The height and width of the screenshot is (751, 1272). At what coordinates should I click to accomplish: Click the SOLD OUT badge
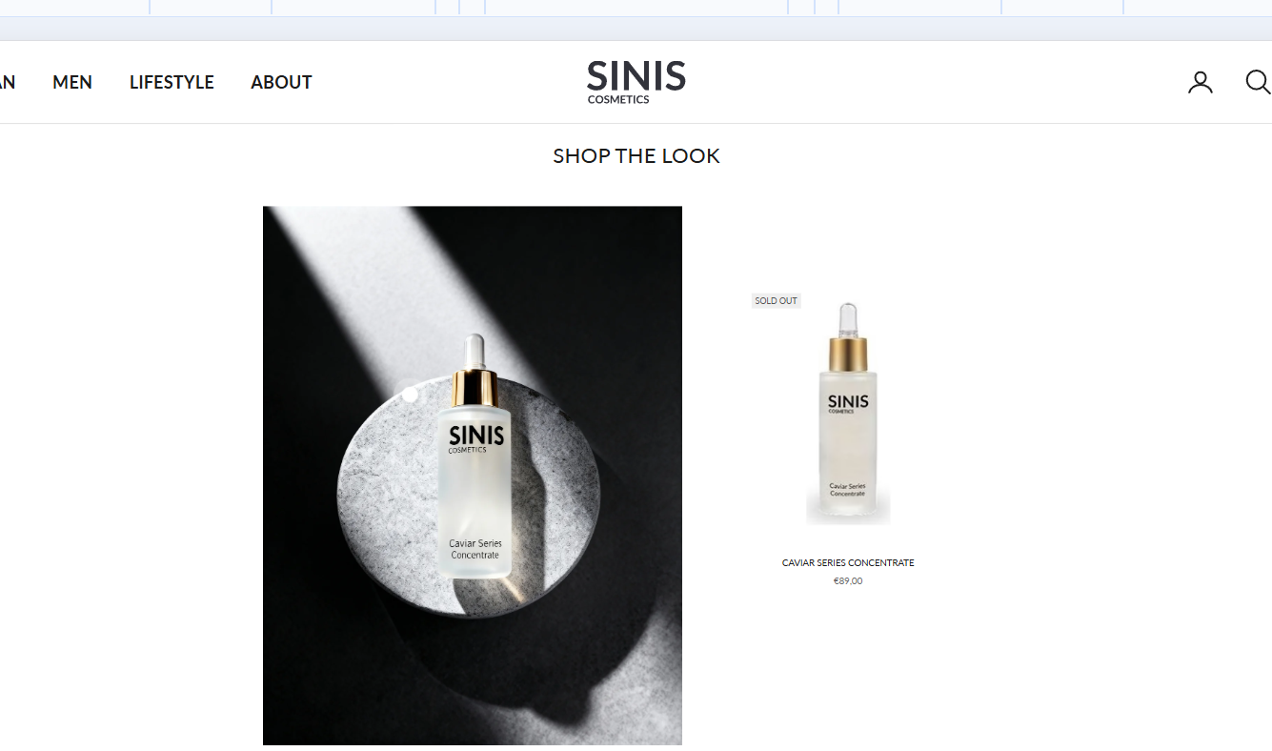click(x=776, y=301)
